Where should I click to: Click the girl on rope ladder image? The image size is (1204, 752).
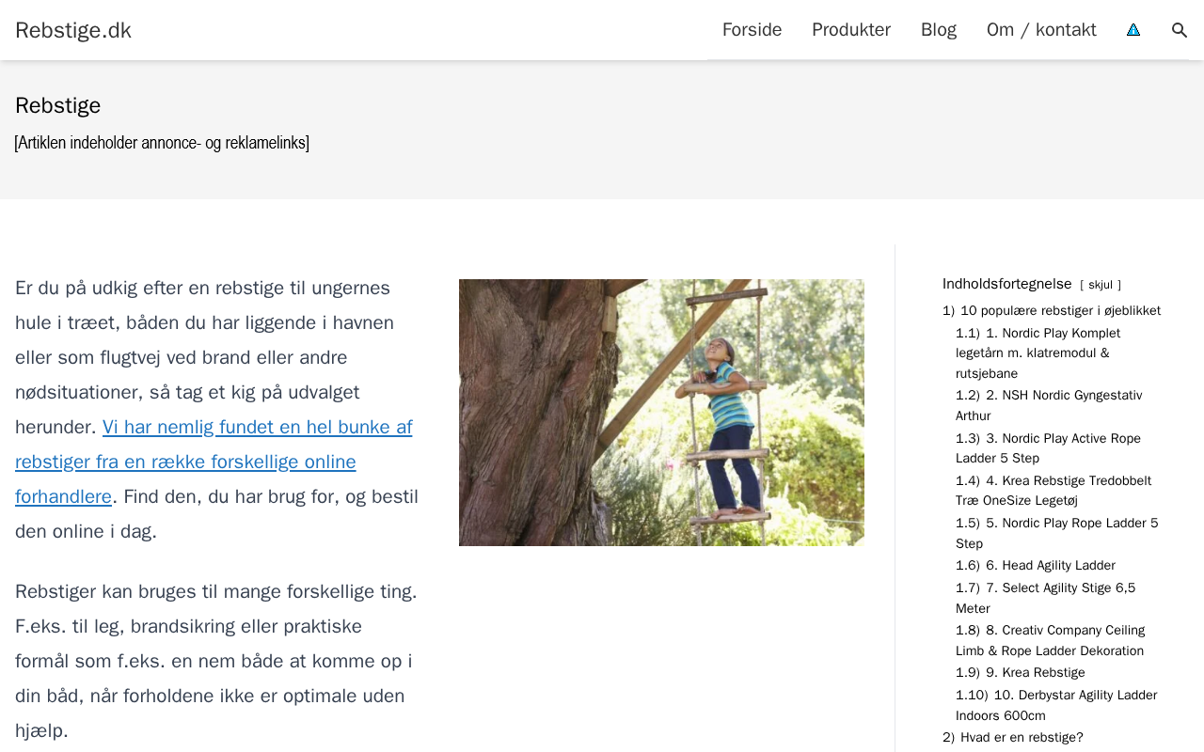point(661,413)
